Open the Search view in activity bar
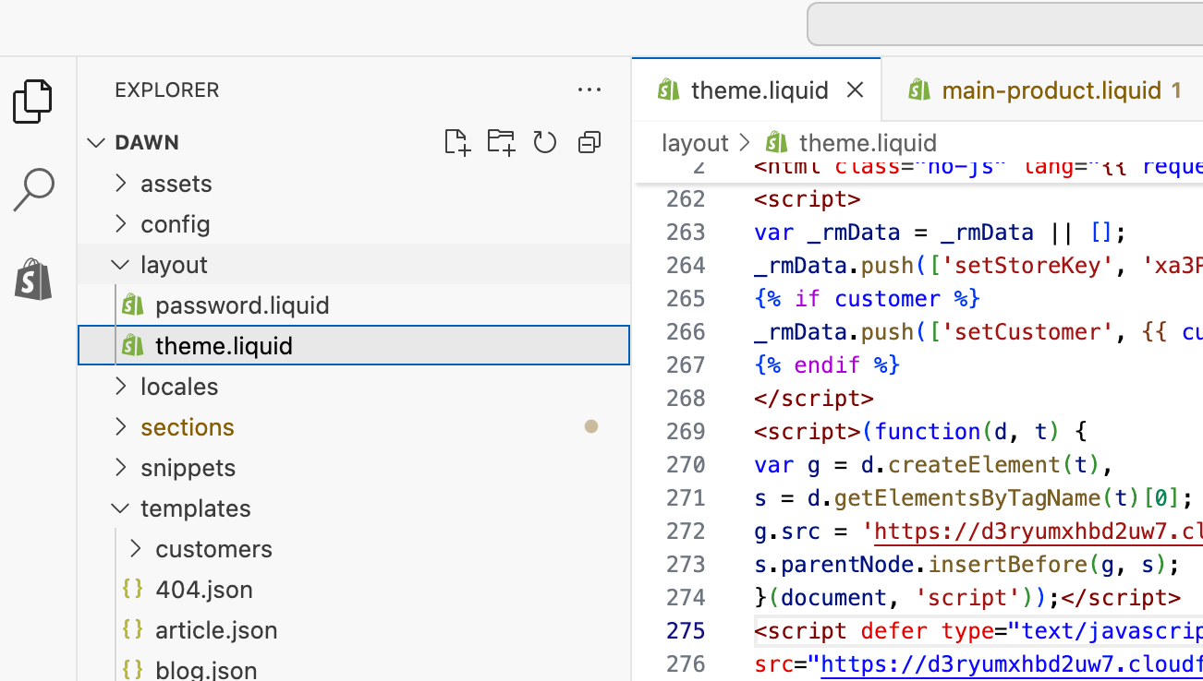The image size is (1203, 681). [33, 189]
